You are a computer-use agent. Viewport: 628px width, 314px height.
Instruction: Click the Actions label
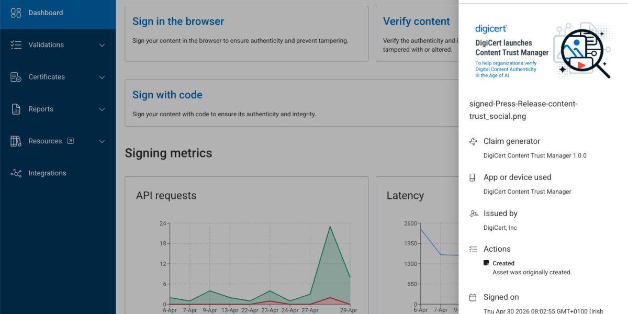coord(497,249)
